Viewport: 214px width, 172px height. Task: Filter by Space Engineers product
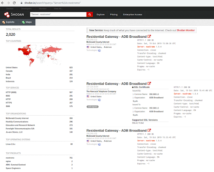13,168
